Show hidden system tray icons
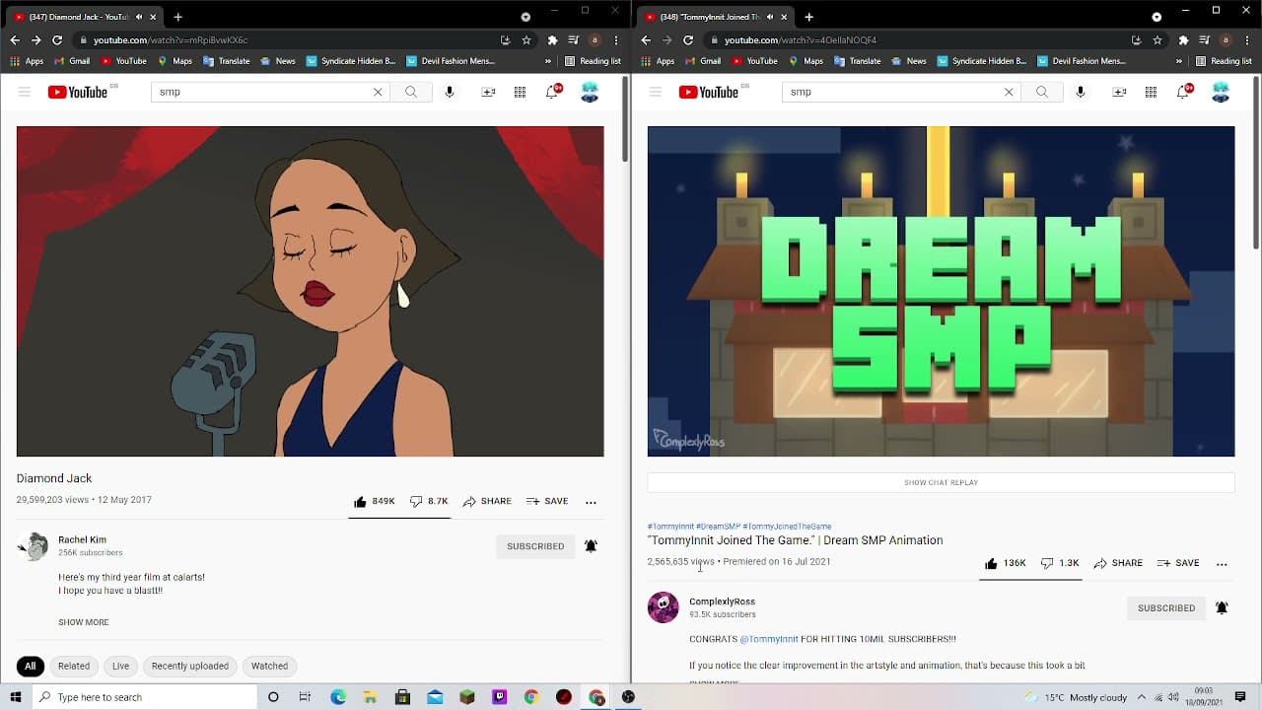The image size is (1262, 710). tap(1142, 697)
